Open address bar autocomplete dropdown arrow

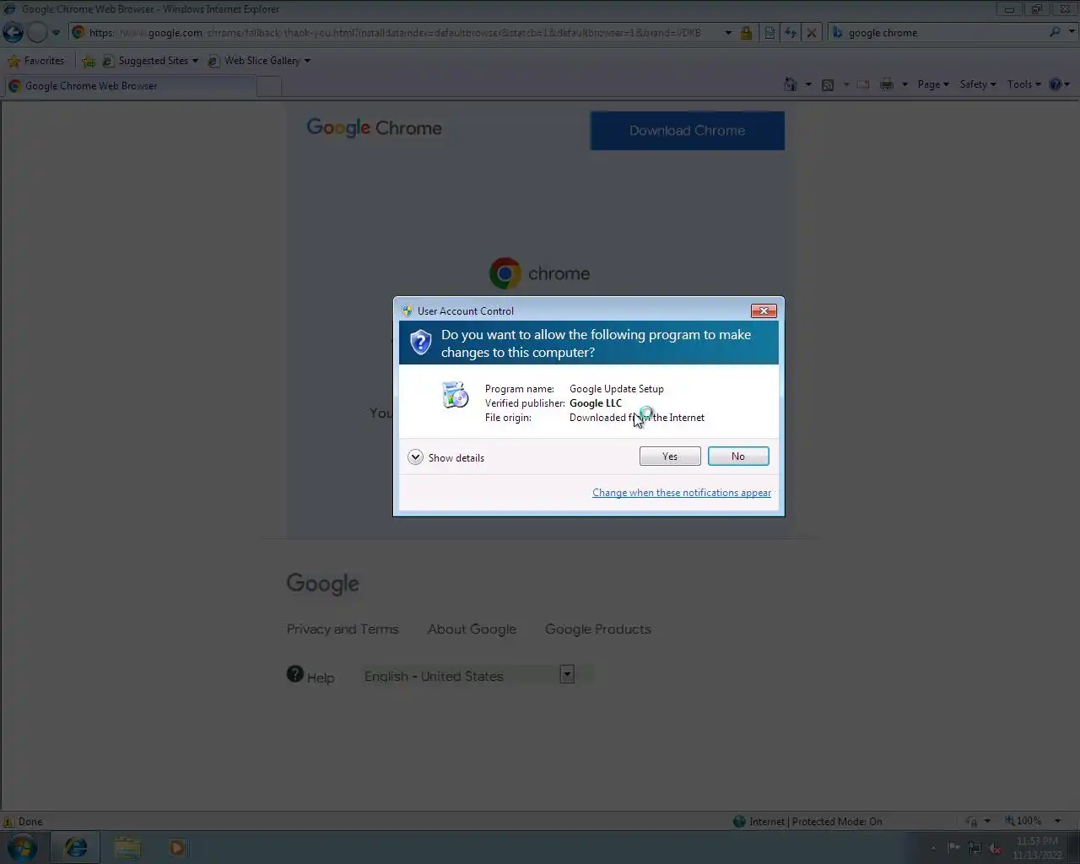click(728, 33)
